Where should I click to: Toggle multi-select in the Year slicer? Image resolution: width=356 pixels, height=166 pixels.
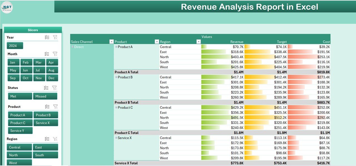(47, 37)
